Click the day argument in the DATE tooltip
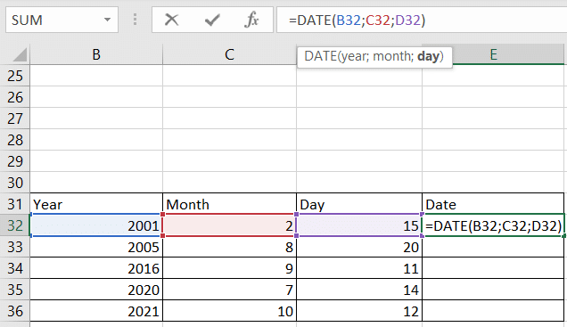The height and width of the screenshot is (327, 567). coord(428,57)
